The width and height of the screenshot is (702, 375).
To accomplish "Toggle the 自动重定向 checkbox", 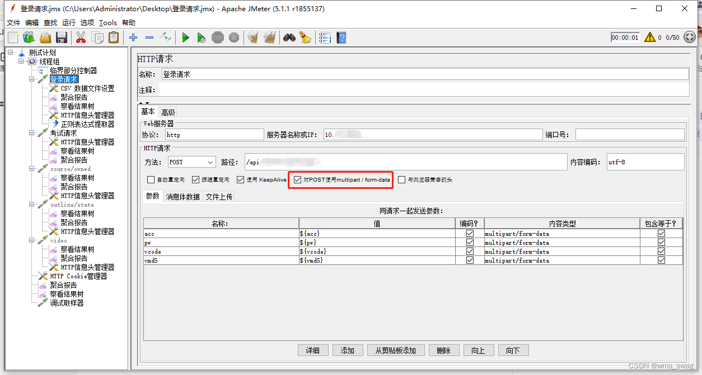I will [151, 180].
